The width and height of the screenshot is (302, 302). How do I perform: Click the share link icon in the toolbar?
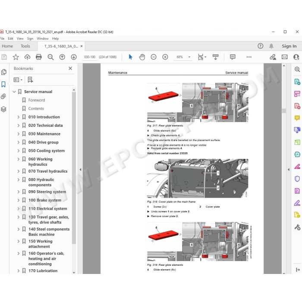click(x=273, y=57)
